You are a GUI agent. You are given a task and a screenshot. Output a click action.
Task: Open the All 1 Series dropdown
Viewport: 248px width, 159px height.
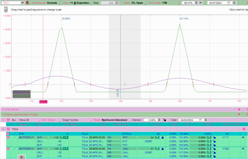click(x=51, y=120)
